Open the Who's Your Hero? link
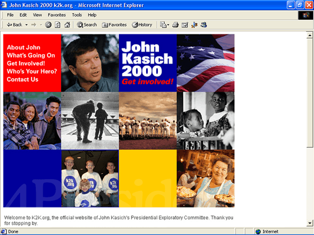314x235 pixels. 32,71
